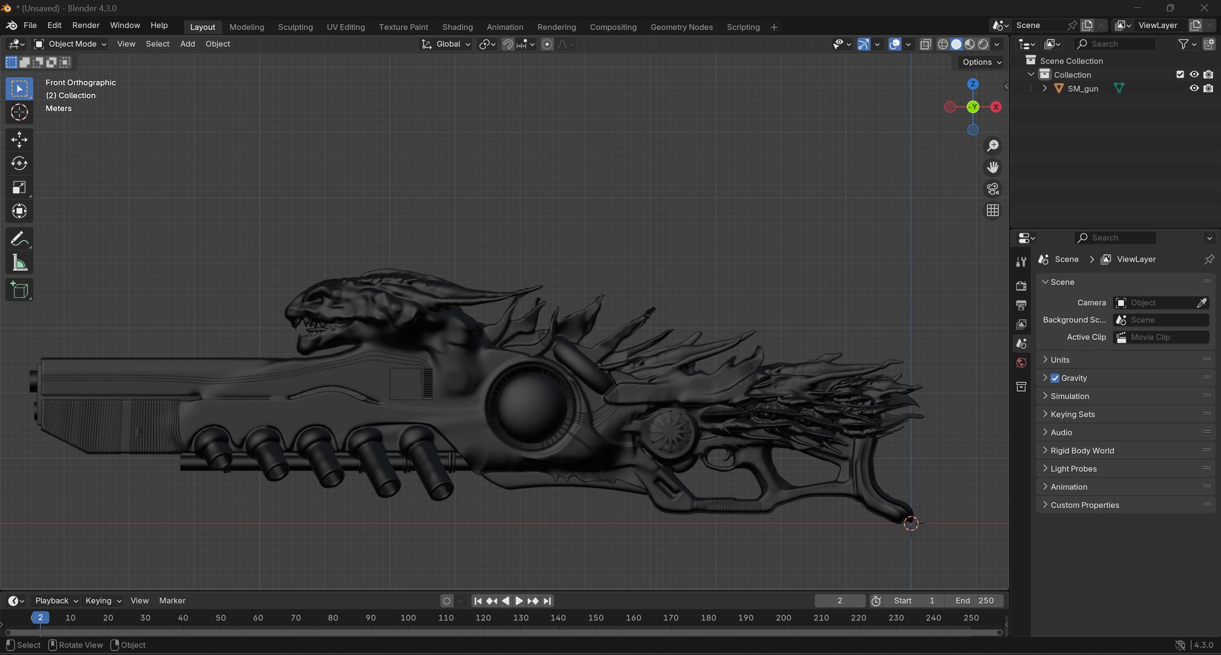Click the timeline playhead at frame 2
1221x655 pixels.
(x=40, y=617)
